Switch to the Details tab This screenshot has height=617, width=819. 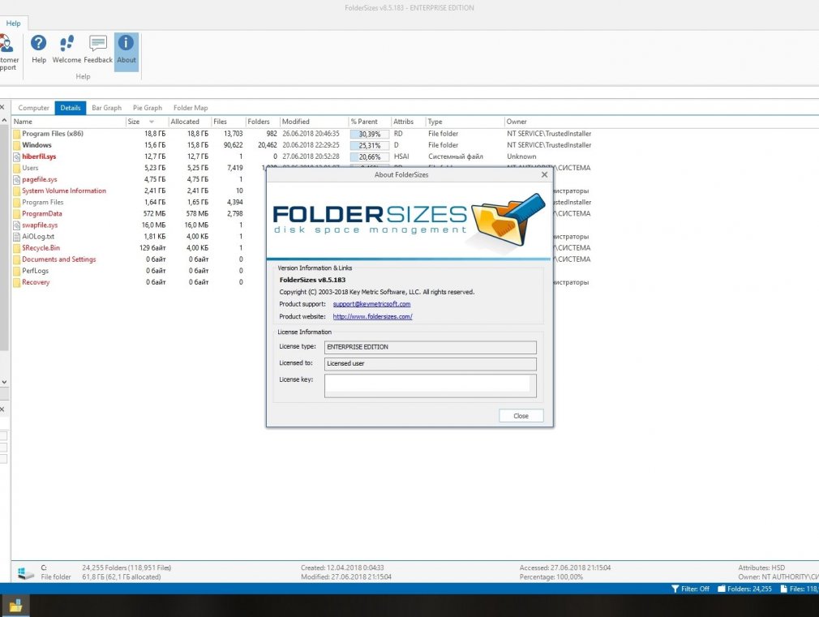click(x=70, y=108)
